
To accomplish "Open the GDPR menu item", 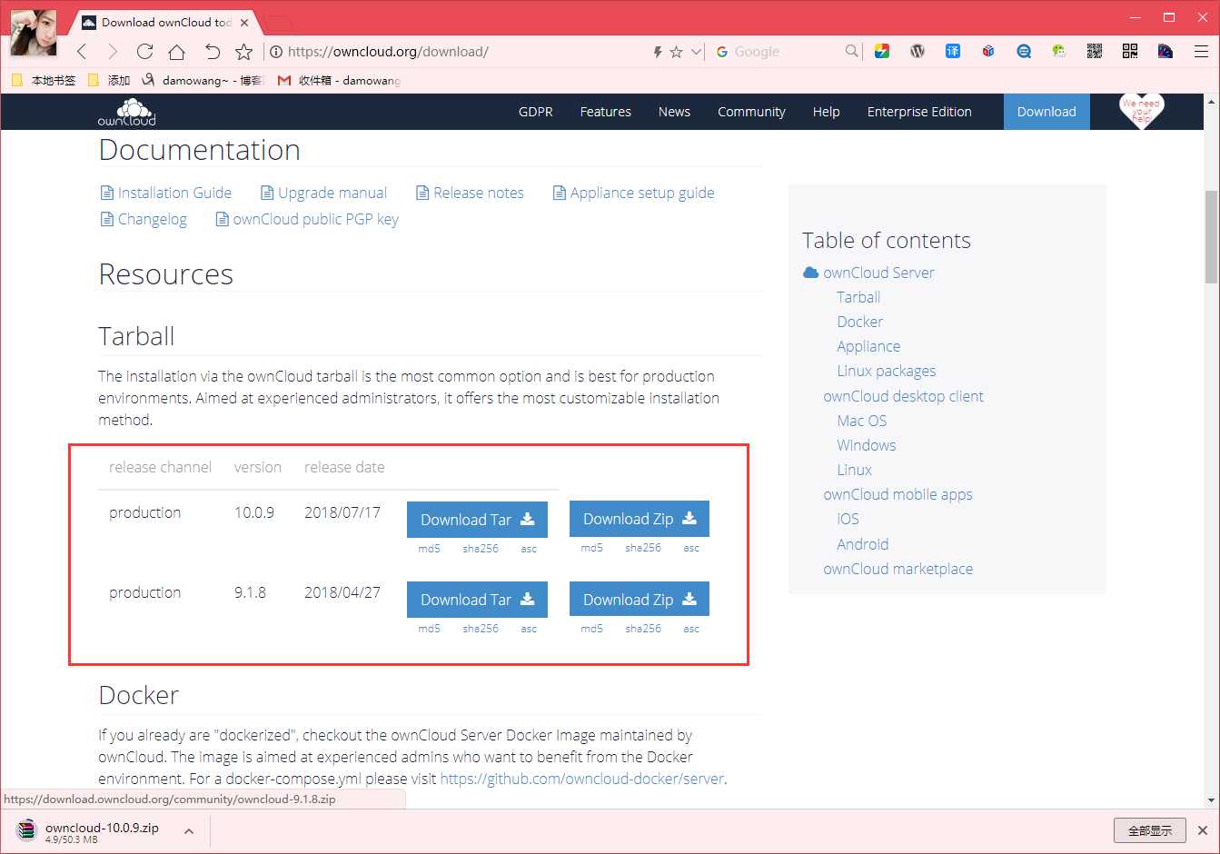I will pyautogui.click(x=536, y=112).
